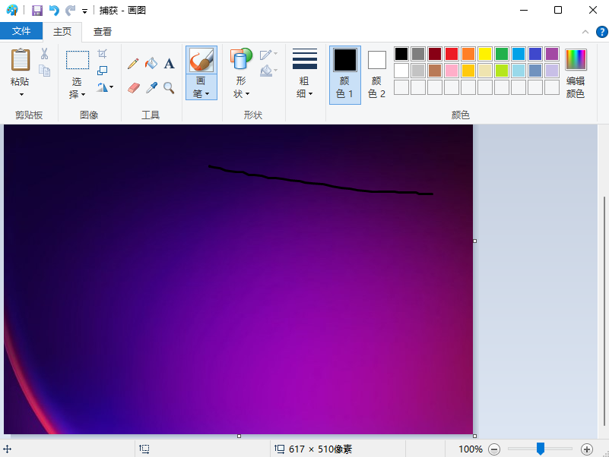This screenshot has width=609, height=457.
Task: Select the Brushes tool
Action: coord(201,60)
